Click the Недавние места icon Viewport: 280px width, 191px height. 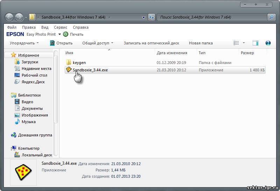point(17,68)
